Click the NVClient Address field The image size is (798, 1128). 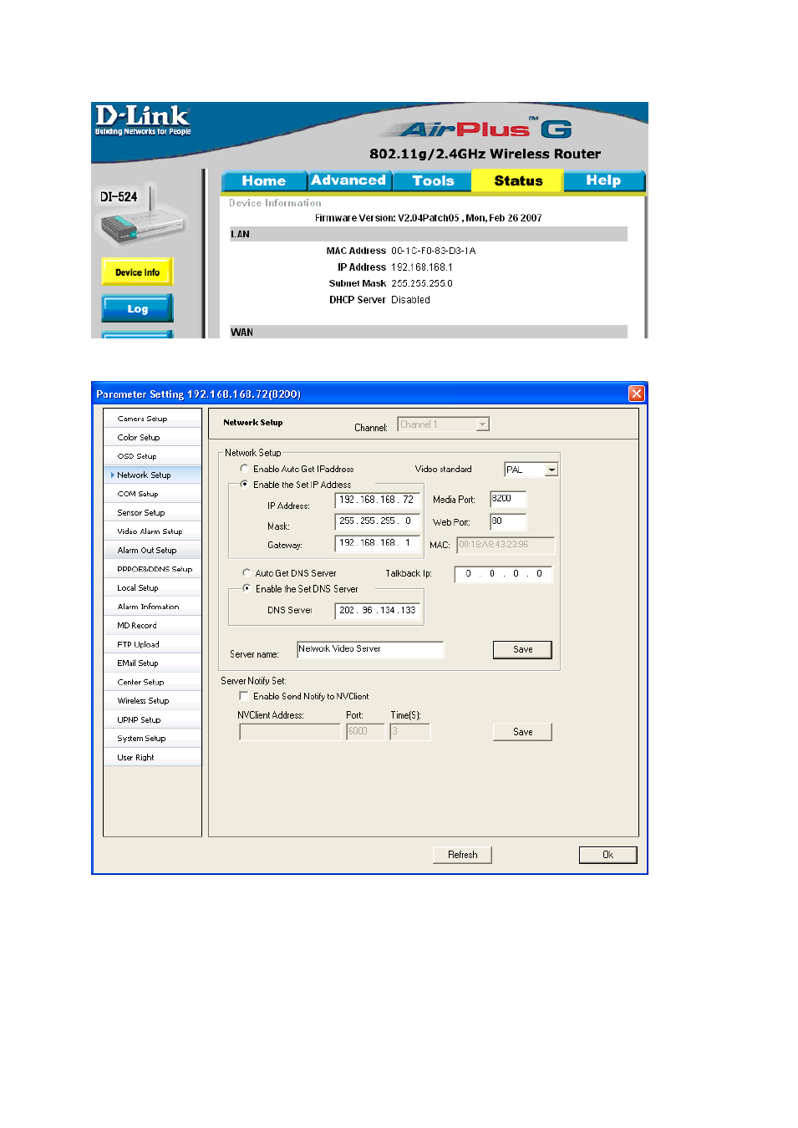tap(290, 732)
